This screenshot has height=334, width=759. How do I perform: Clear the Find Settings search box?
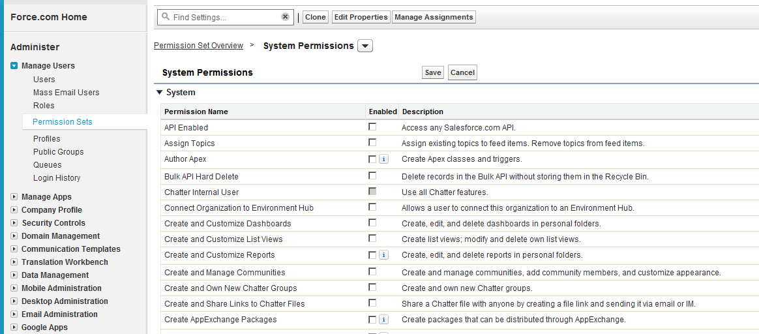[x=285, y=17]
